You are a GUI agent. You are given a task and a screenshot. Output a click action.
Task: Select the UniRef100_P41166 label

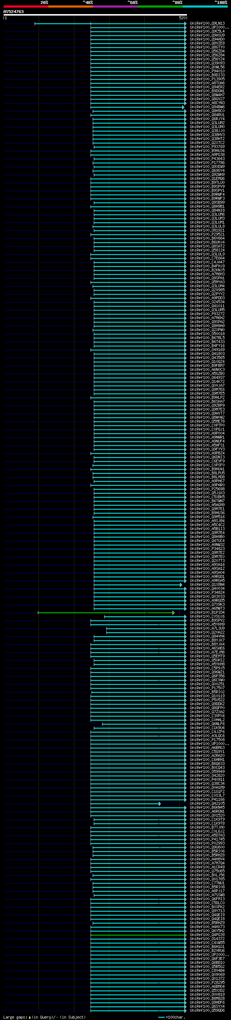tap(207, 799)
